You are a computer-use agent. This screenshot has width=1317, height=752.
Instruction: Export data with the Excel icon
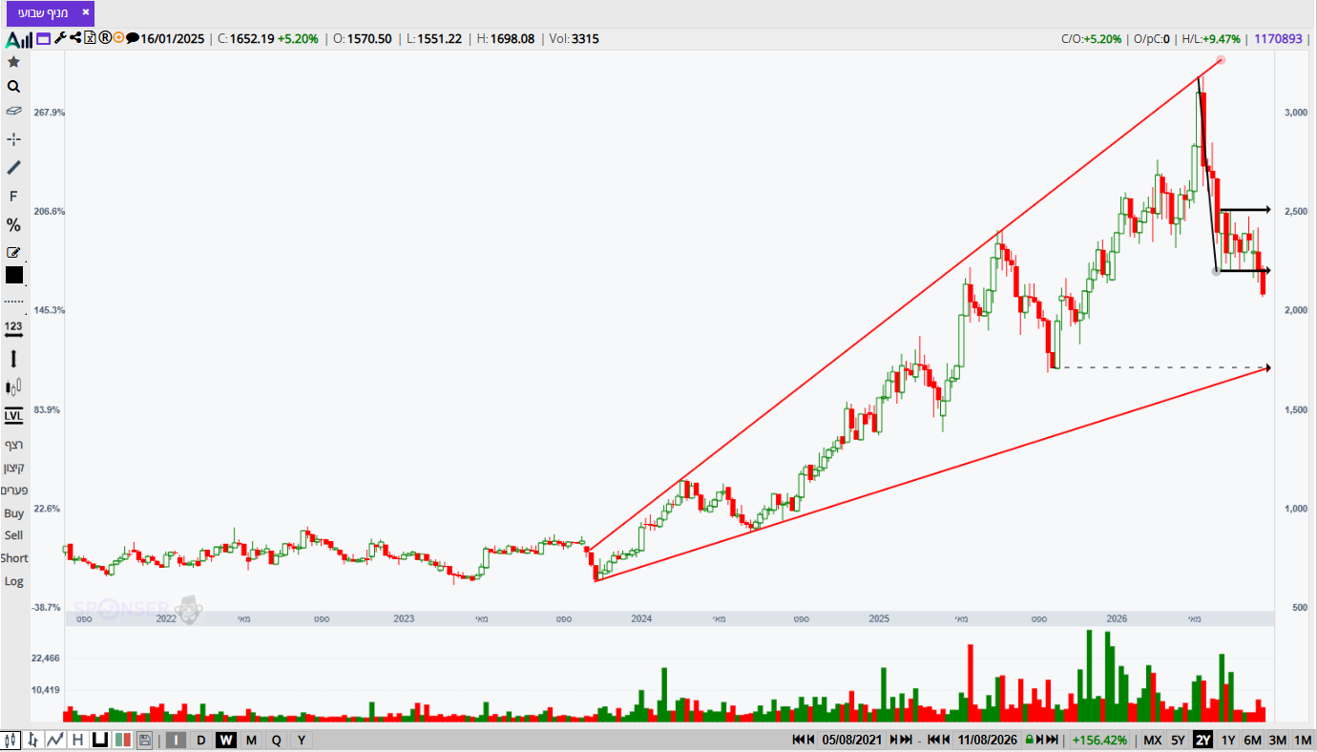click(x=90, y=38)
